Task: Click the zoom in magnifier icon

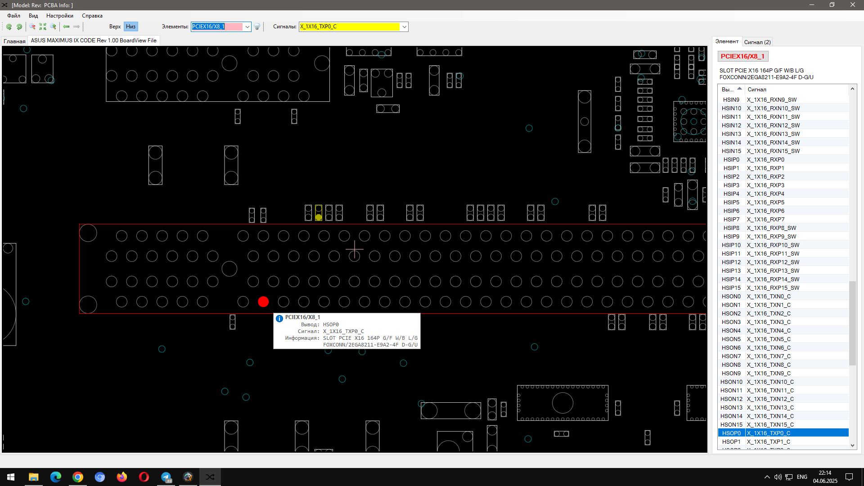Action: pos(53,27)
